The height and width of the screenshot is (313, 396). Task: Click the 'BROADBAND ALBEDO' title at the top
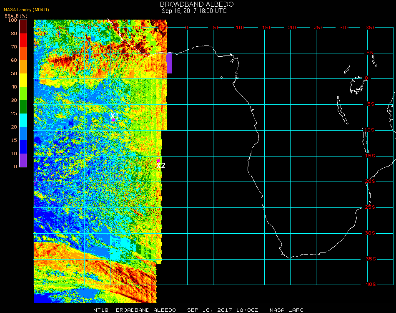[x=197, y=4]
